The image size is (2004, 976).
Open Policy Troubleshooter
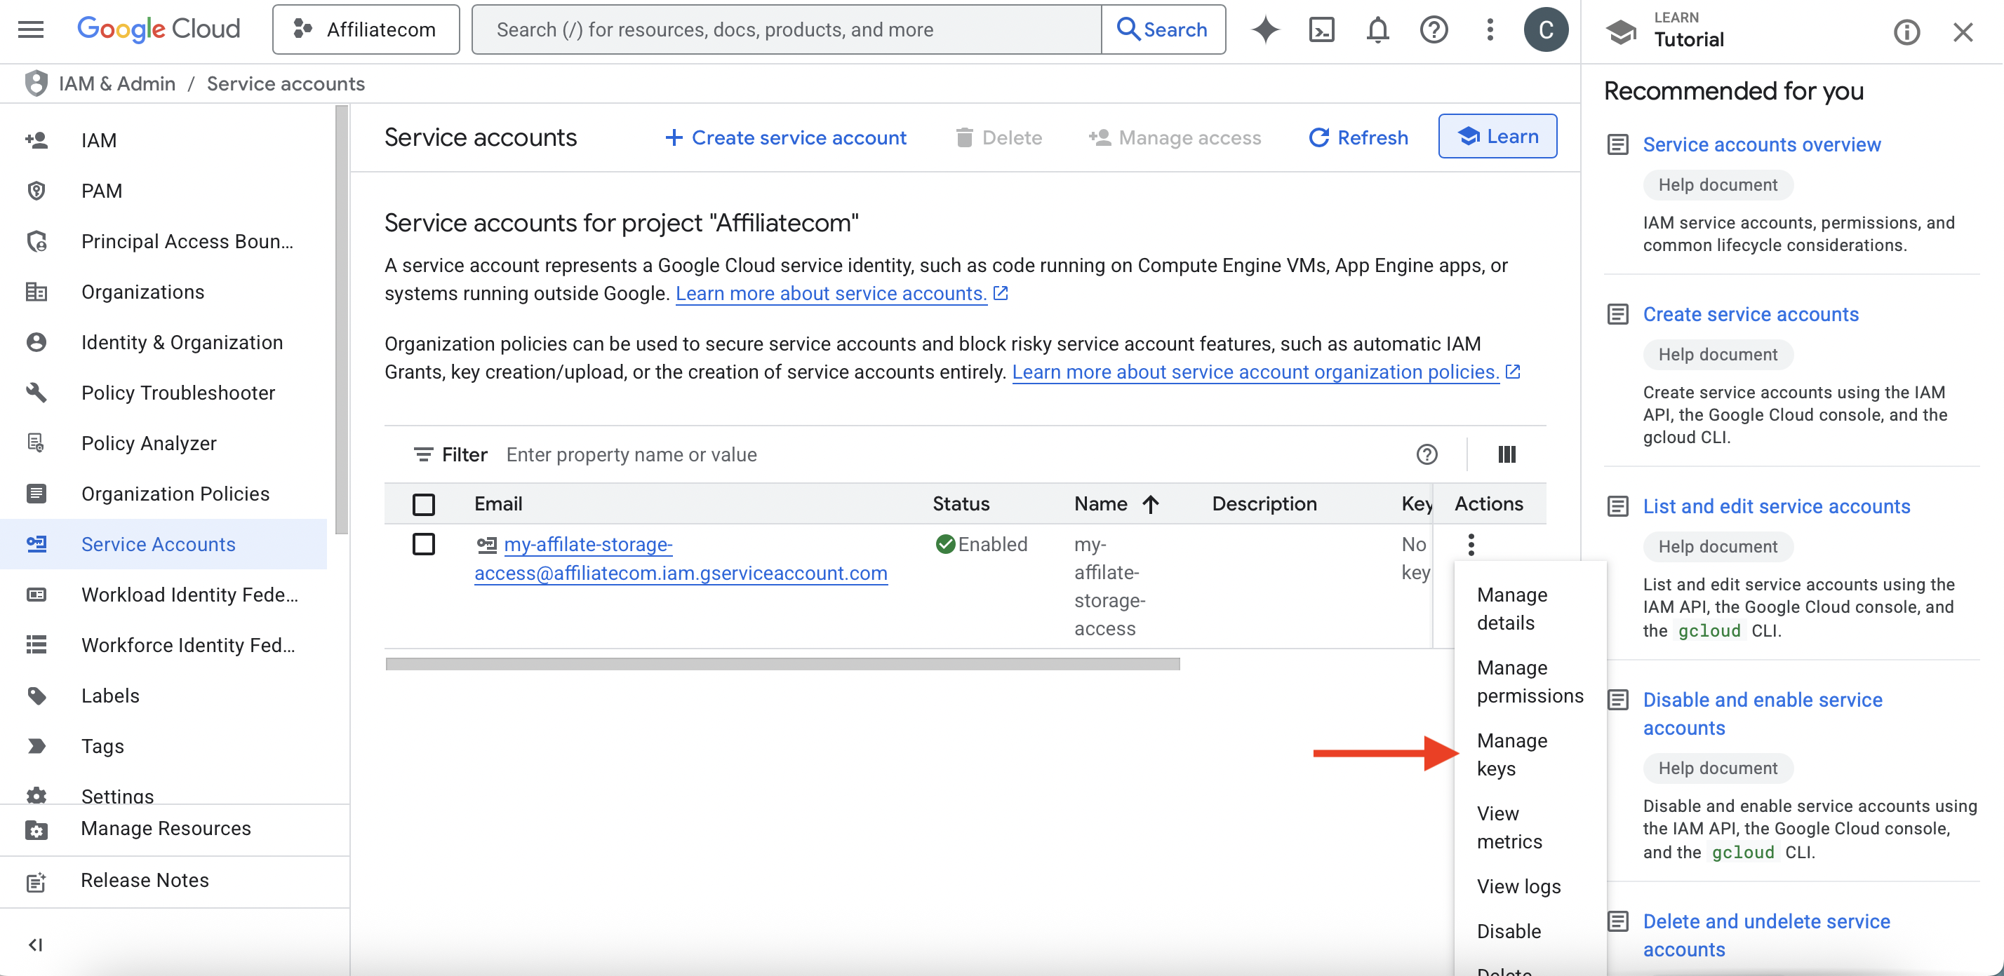click(x=163, y=393)
